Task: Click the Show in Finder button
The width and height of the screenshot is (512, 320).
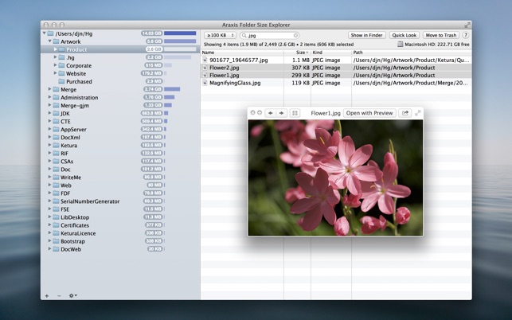Action: [366, 36]
